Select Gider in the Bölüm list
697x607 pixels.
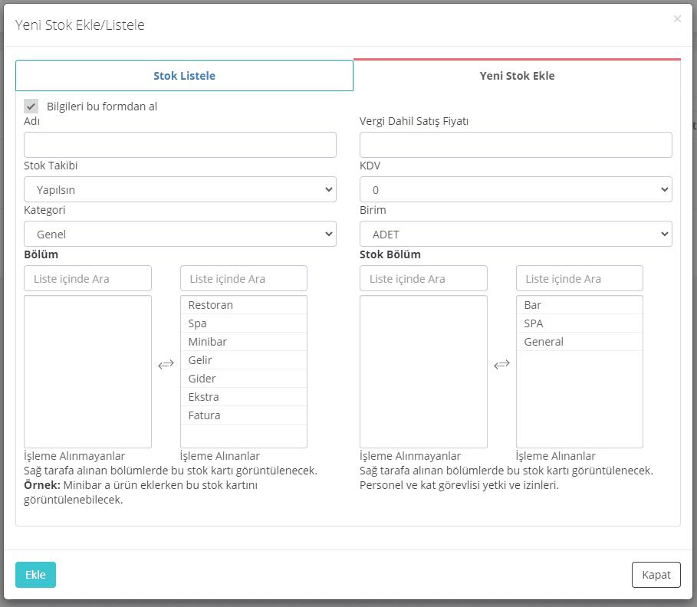click(244, 379)
